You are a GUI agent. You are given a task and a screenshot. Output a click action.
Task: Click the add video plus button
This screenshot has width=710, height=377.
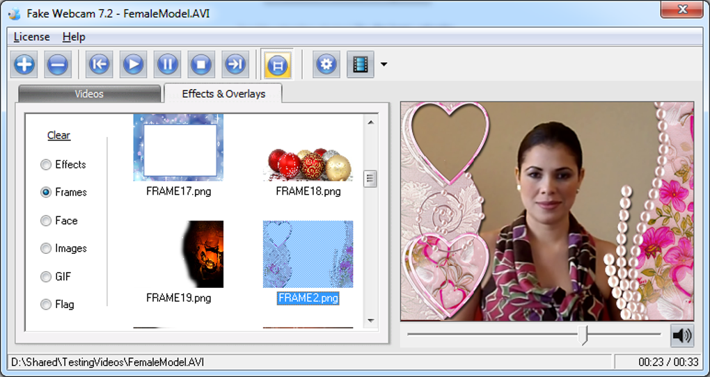tap(24, 64)
